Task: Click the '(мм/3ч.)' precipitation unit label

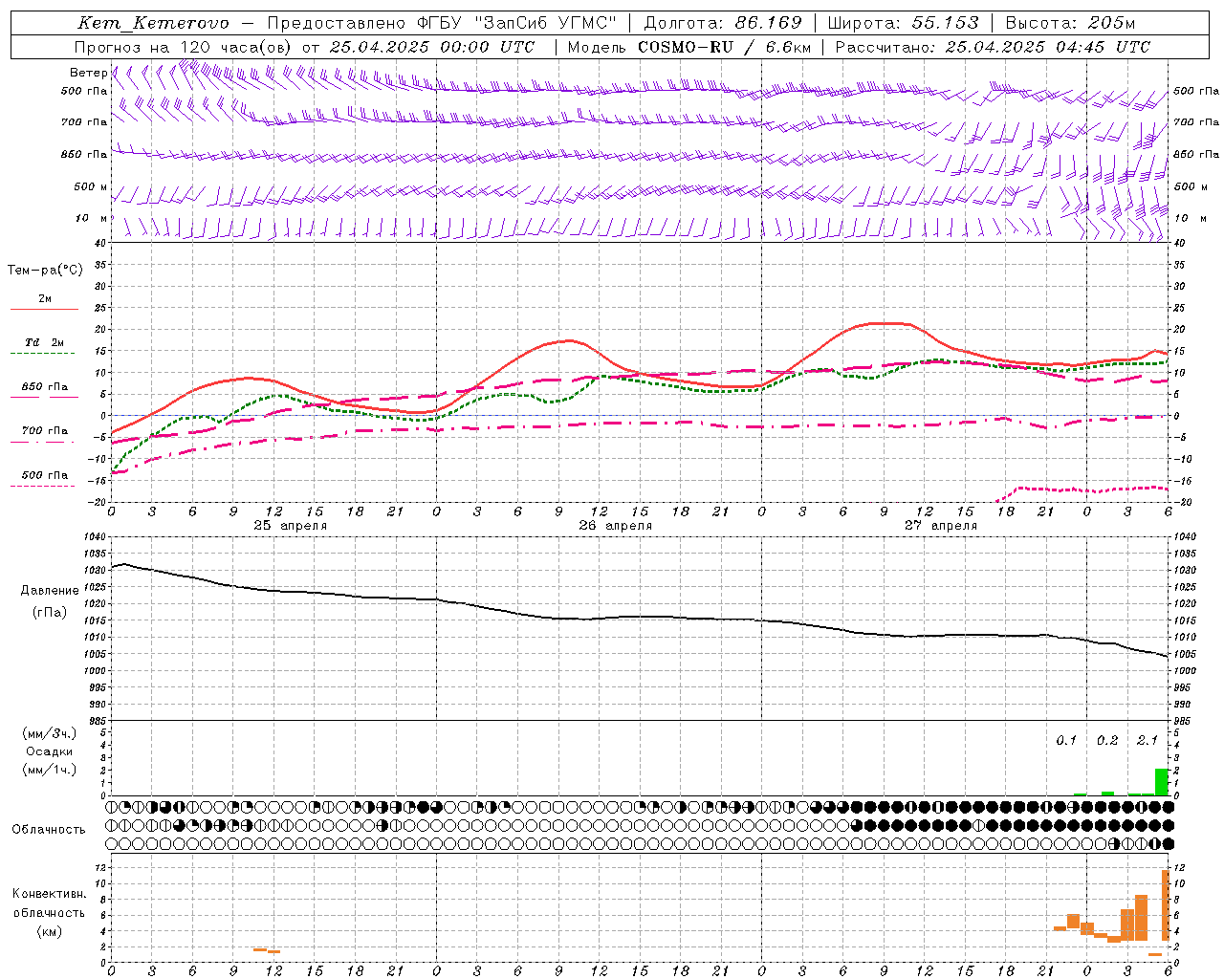Action: (x=49, y=734)
